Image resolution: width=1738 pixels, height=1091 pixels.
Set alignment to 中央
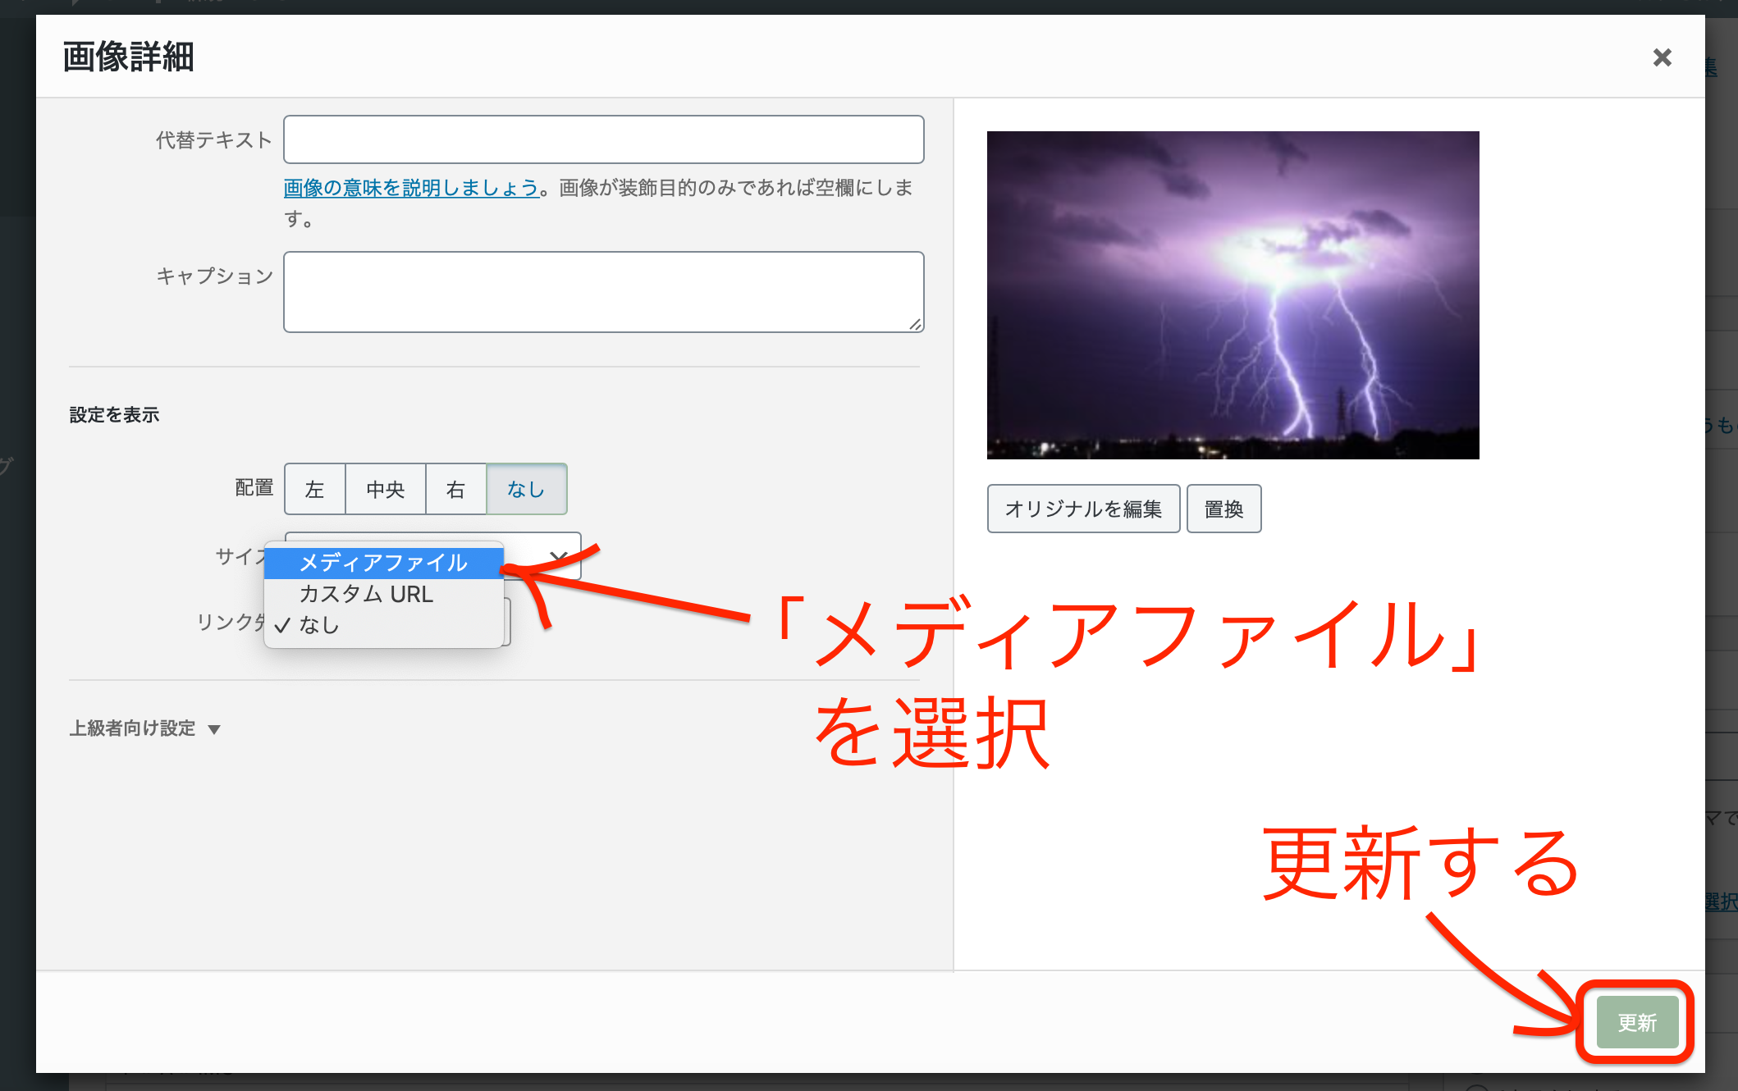point(386,490)
